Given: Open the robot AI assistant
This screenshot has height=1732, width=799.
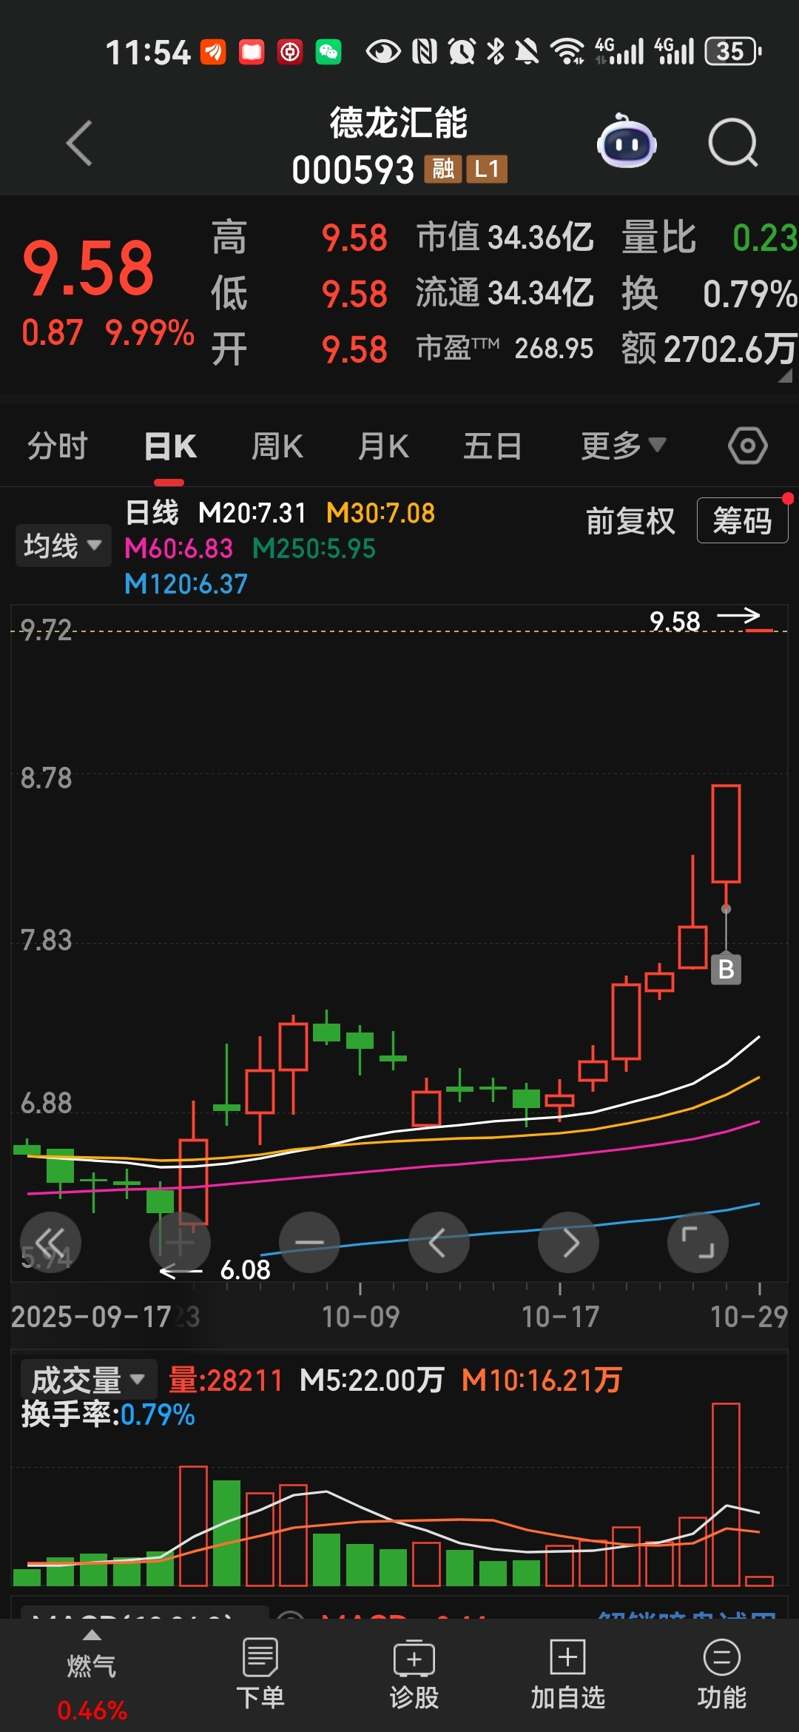Looking at the screenshot, I should (x=627, y=141).
